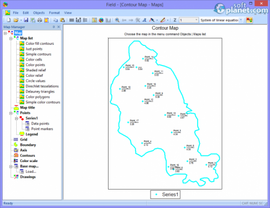The image size is (270, 208).
Task: Click the Print icon in toolbar
Action: pyautogui.click(x=39, y=20)
